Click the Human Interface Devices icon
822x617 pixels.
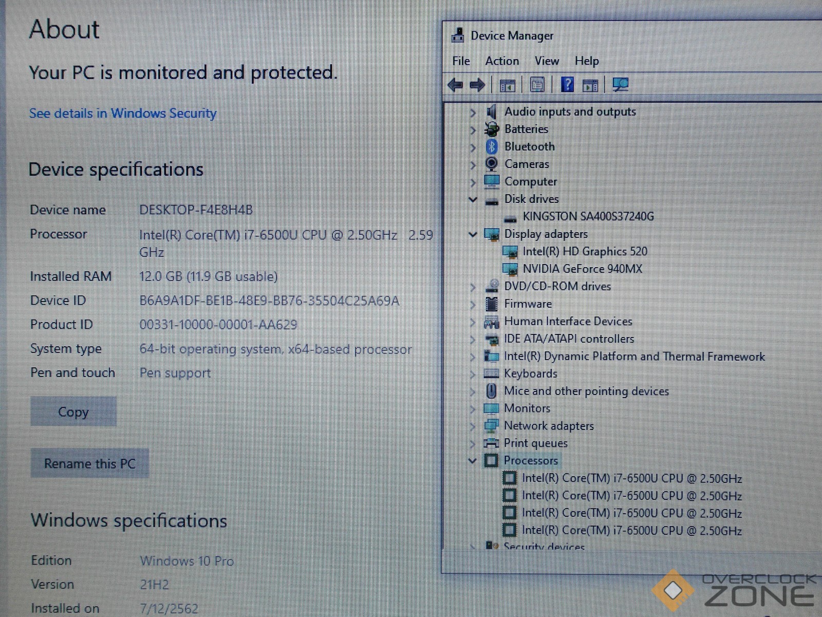coord(492,322)
